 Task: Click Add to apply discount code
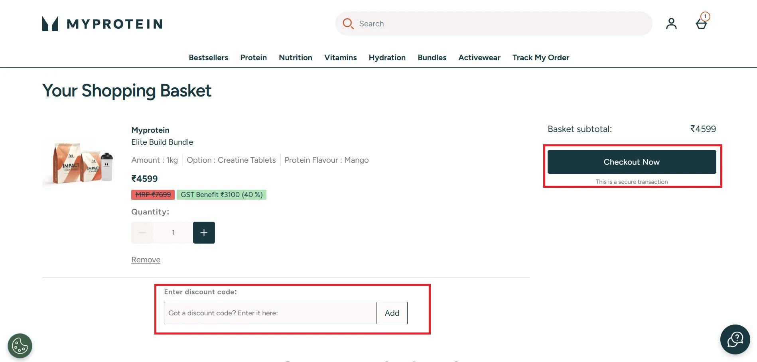click(392, 313)
